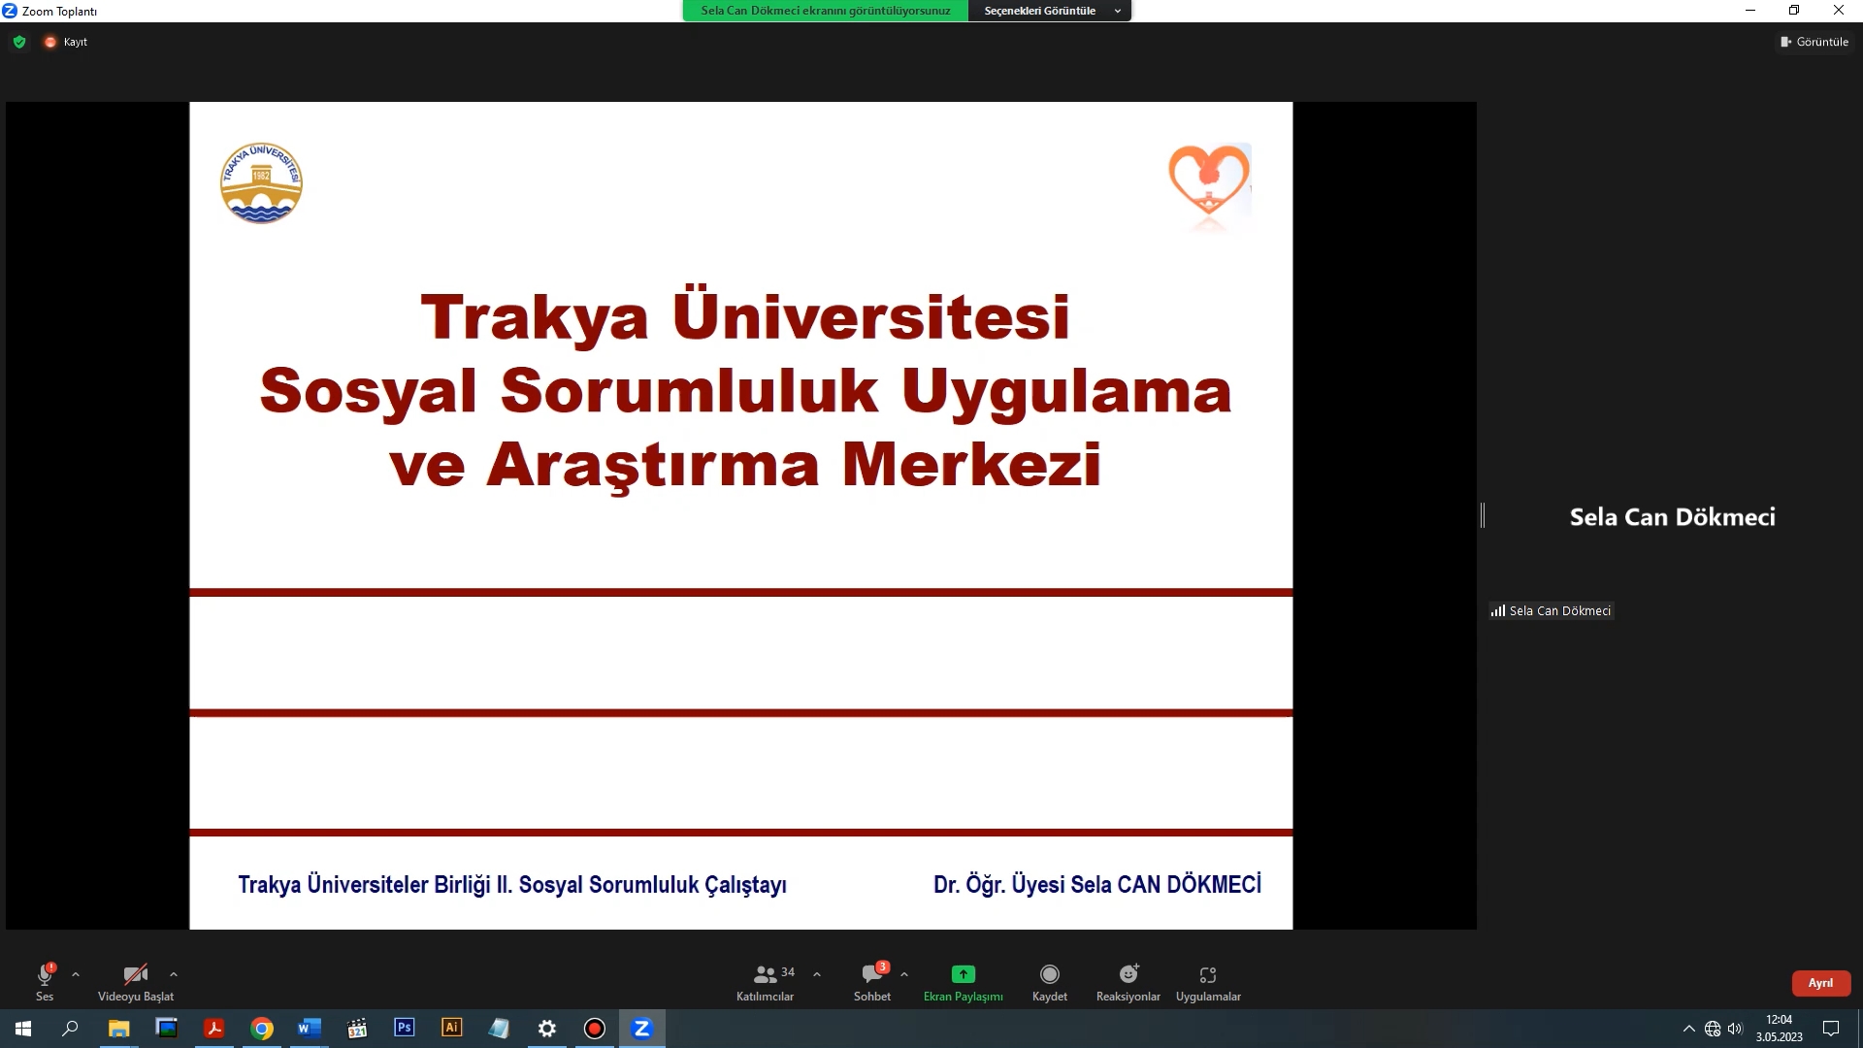1863x1048 pixels.
Task: Open File Explorer from the taskbar
Action: (x=118, y=1029)
